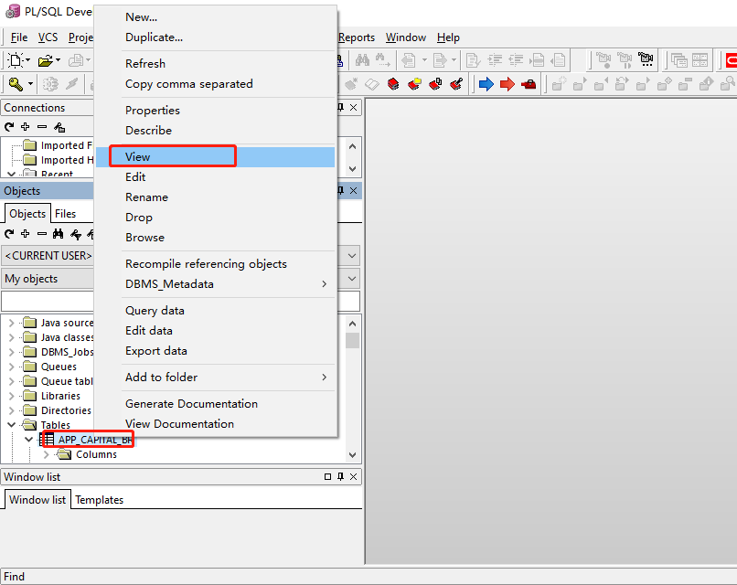Select Export data menu entry
Viewport: 737px width, 585px height.
[x=215, y=351]
